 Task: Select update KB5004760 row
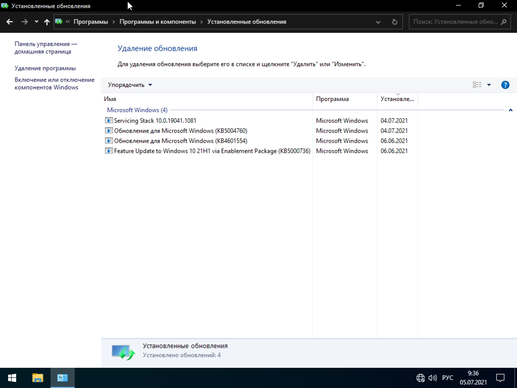click(x=258, y=131)
